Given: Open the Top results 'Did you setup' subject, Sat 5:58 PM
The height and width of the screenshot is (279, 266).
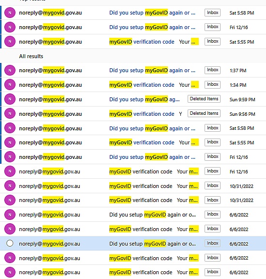Looking at the screenshot, I should [x=152, y=13].
